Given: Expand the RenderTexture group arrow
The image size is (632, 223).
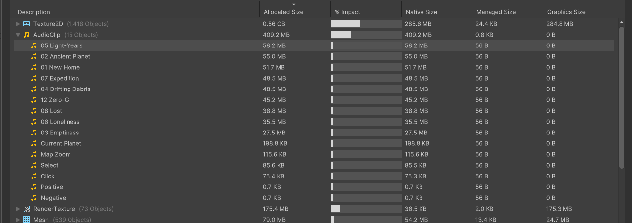Looking at the screenshot, I should (x=18, y=209).
